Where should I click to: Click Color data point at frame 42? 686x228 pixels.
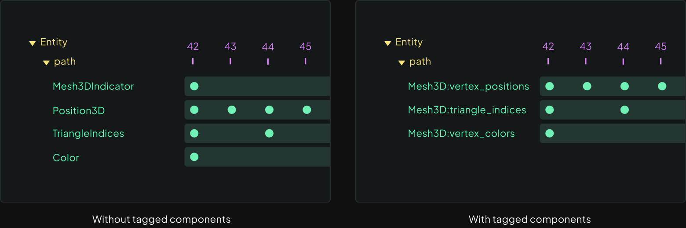194,157
